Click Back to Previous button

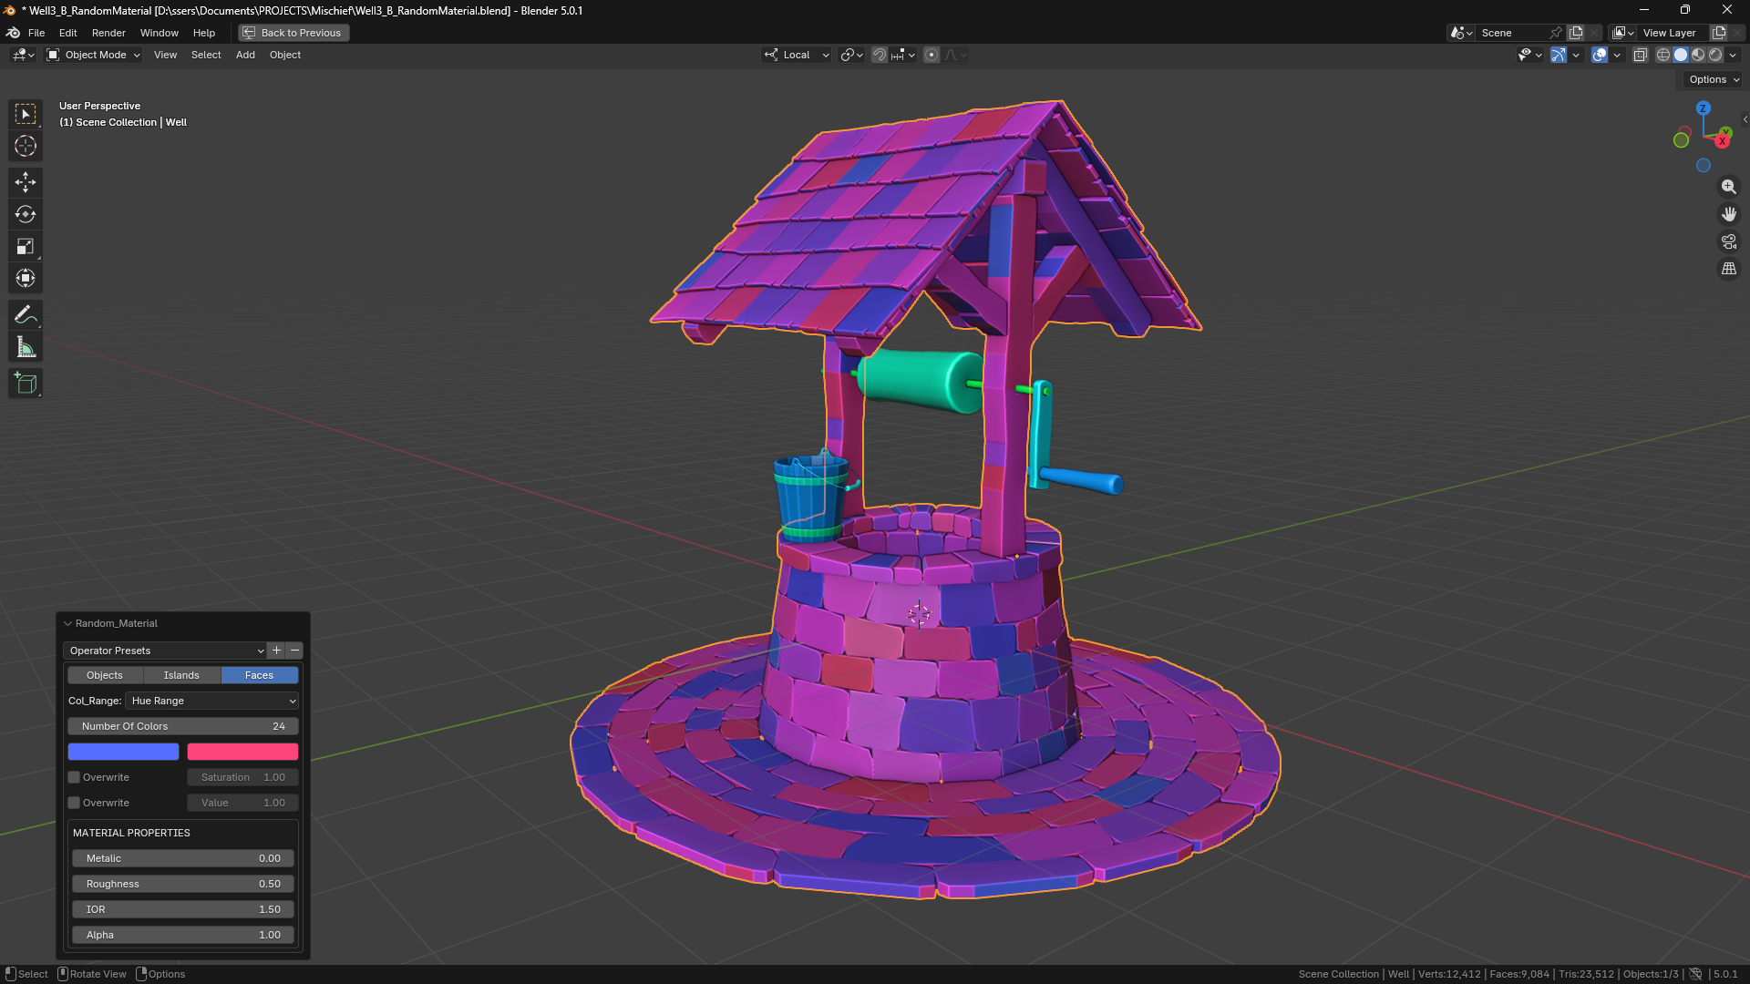pyautogui.click(x=293, y=33)
